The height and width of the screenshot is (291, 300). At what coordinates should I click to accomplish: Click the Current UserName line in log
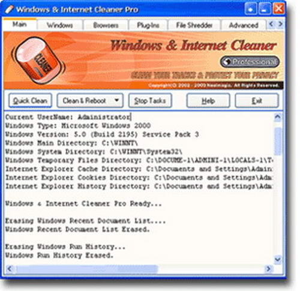(x=68, y=117)
